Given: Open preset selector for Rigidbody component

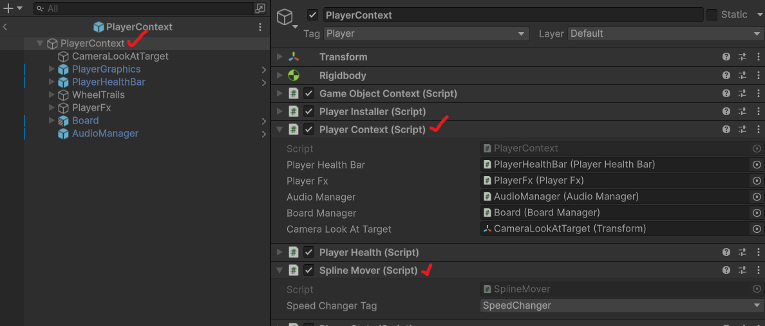Looking at the screenshot, I should tap(742, 76).
